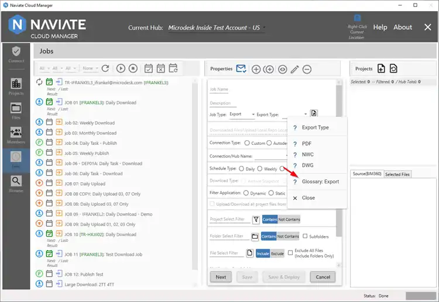Select the Daily schedule type radio

[x=241, y=168]
